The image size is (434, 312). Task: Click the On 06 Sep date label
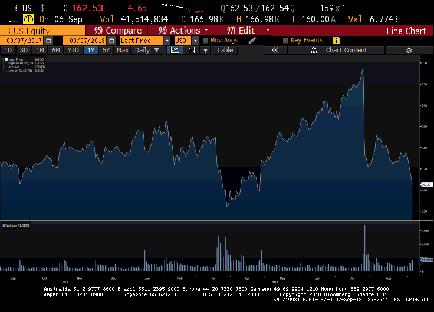(x=61, y=19)
